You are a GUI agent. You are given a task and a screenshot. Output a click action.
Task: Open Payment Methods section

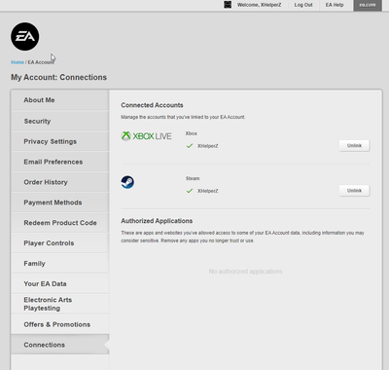[60, 203]
